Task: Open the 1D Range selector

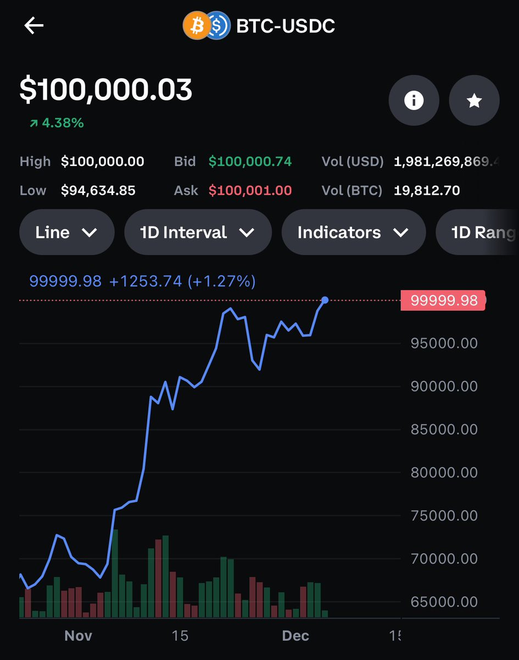Action: click(477, 232)
